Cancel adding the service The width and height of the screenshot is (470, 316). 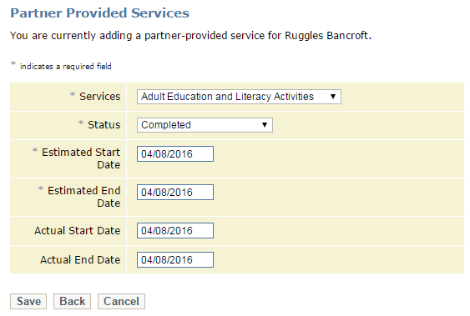[121, 301]
